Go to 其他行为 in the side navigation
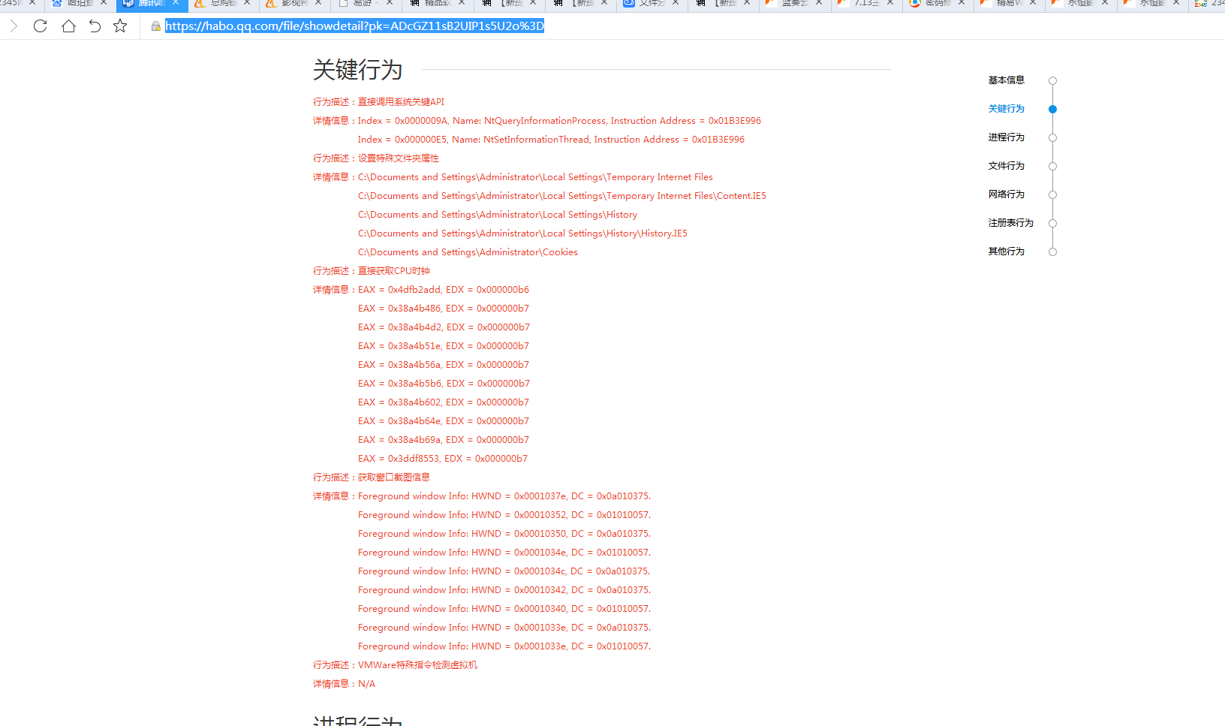The height and width of the screenshot is (726, 1225). (1006, 252)
